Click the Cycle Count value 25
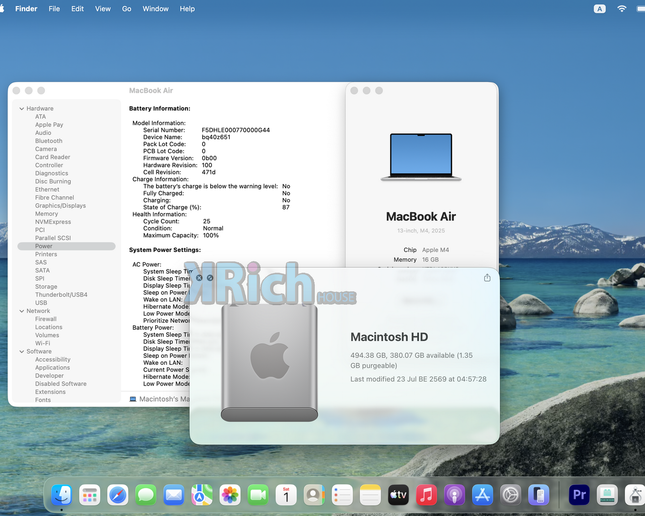Image resolution: width=645 pixels, height=516 pixels. 207,221
